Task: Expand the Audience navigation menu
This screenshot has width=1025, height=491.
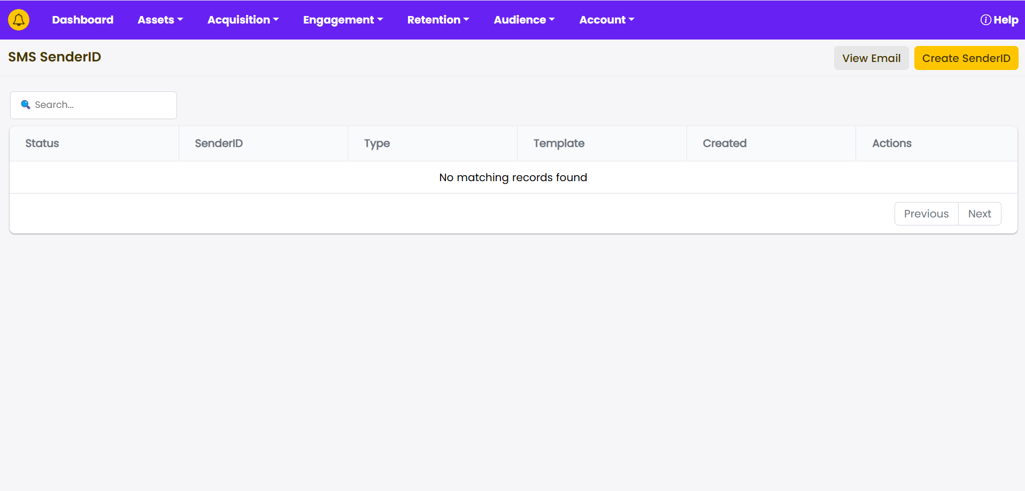Action: click(524, 20)
